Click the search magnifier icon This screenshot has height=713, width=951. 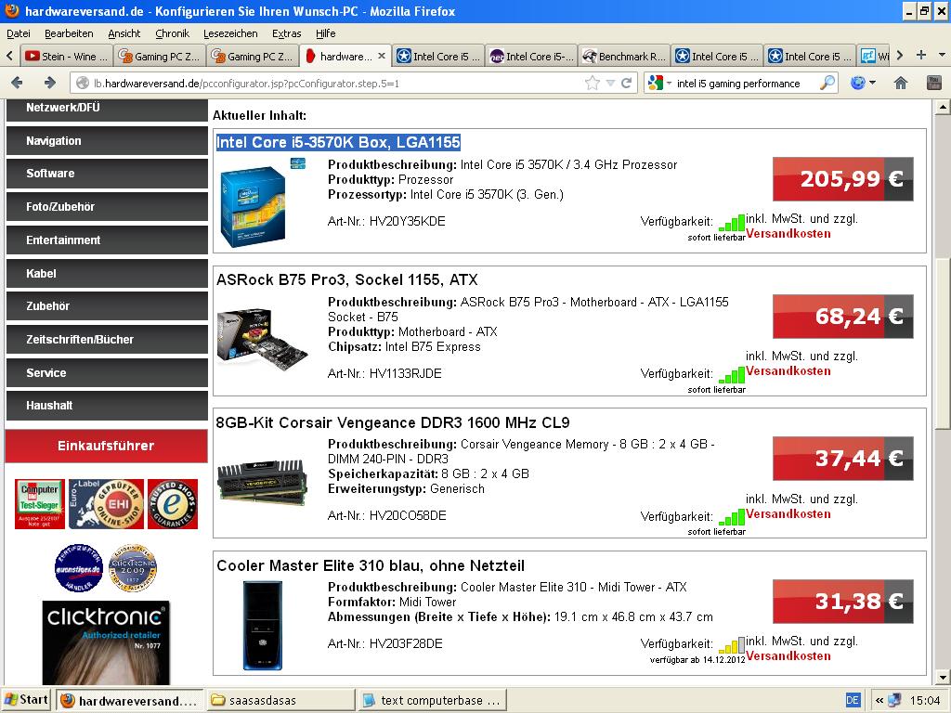827,83
